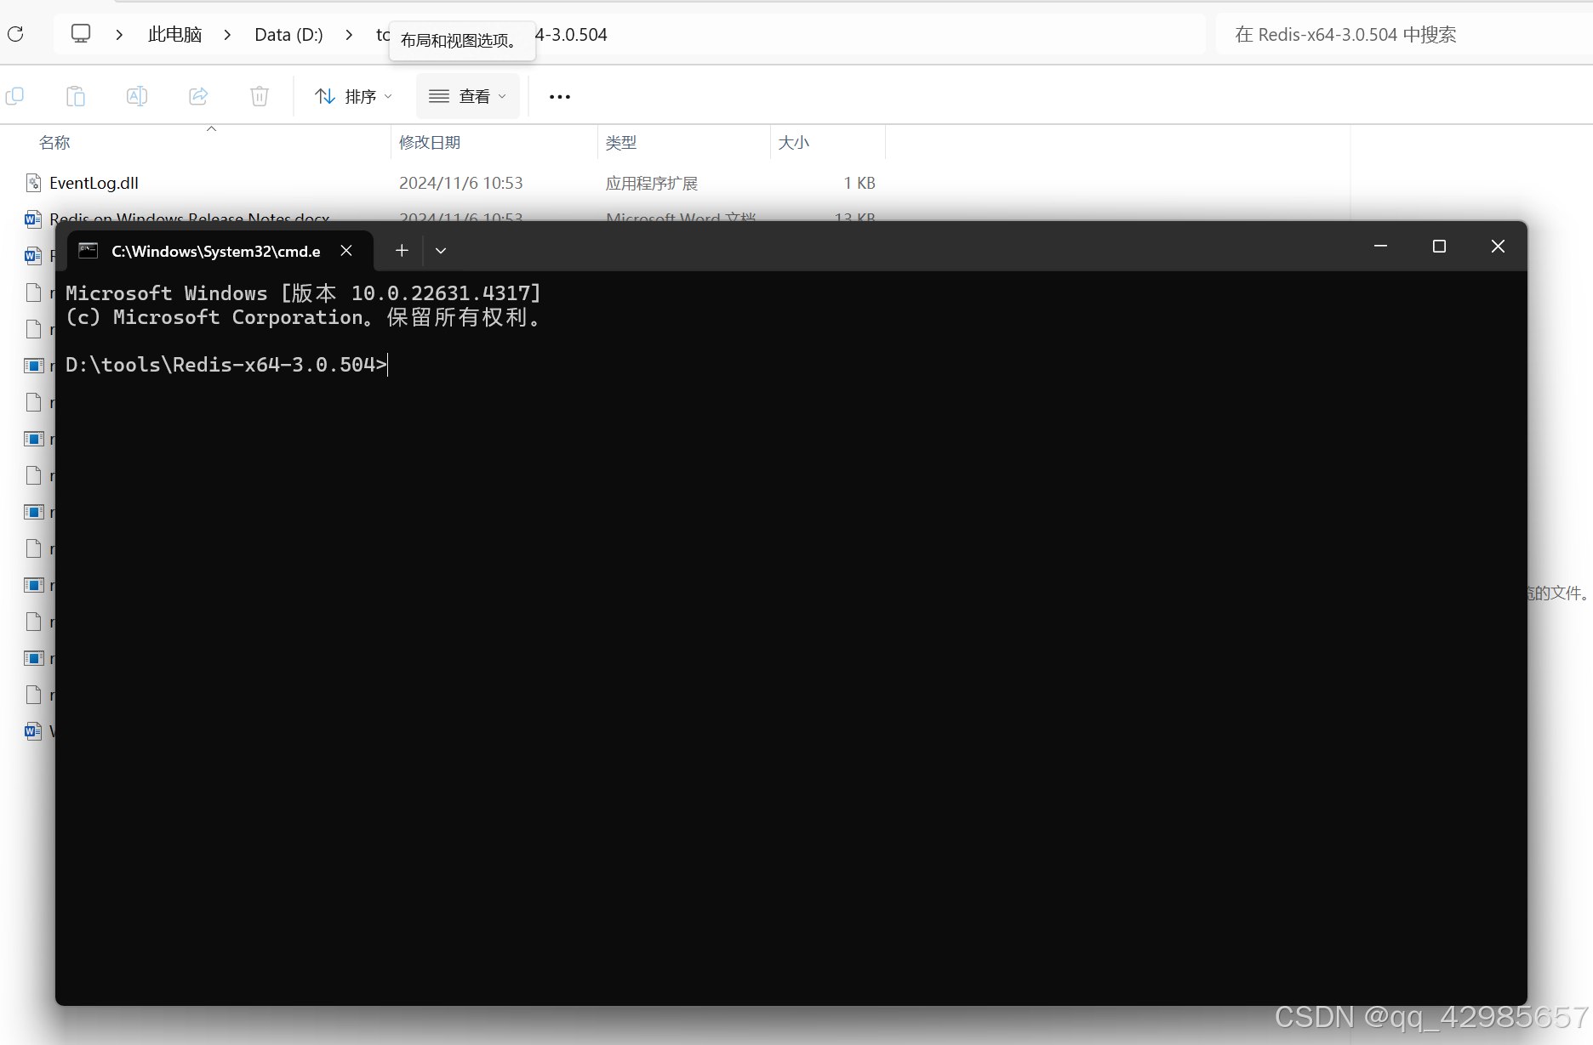This screenshot has height=1045, width=1593.
Task: Sort by the 类型 column header
Action: pyautogui.click(x=621, y=142)
